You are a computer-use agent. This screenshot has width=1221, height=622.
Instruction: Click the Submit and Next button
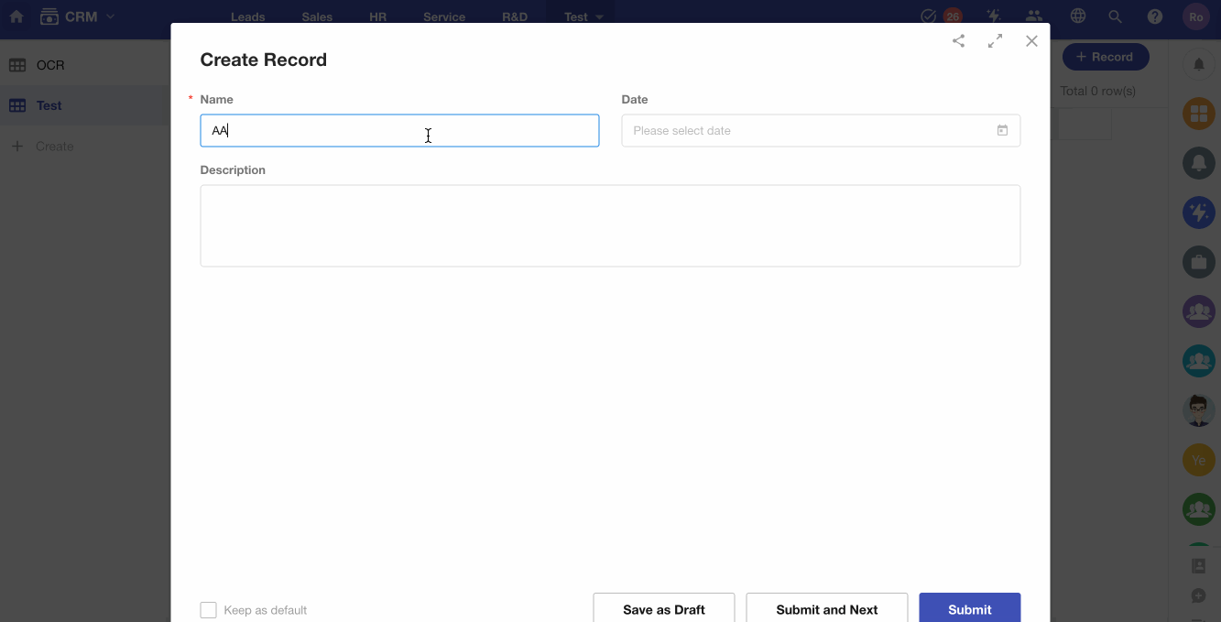pos(826,609)
